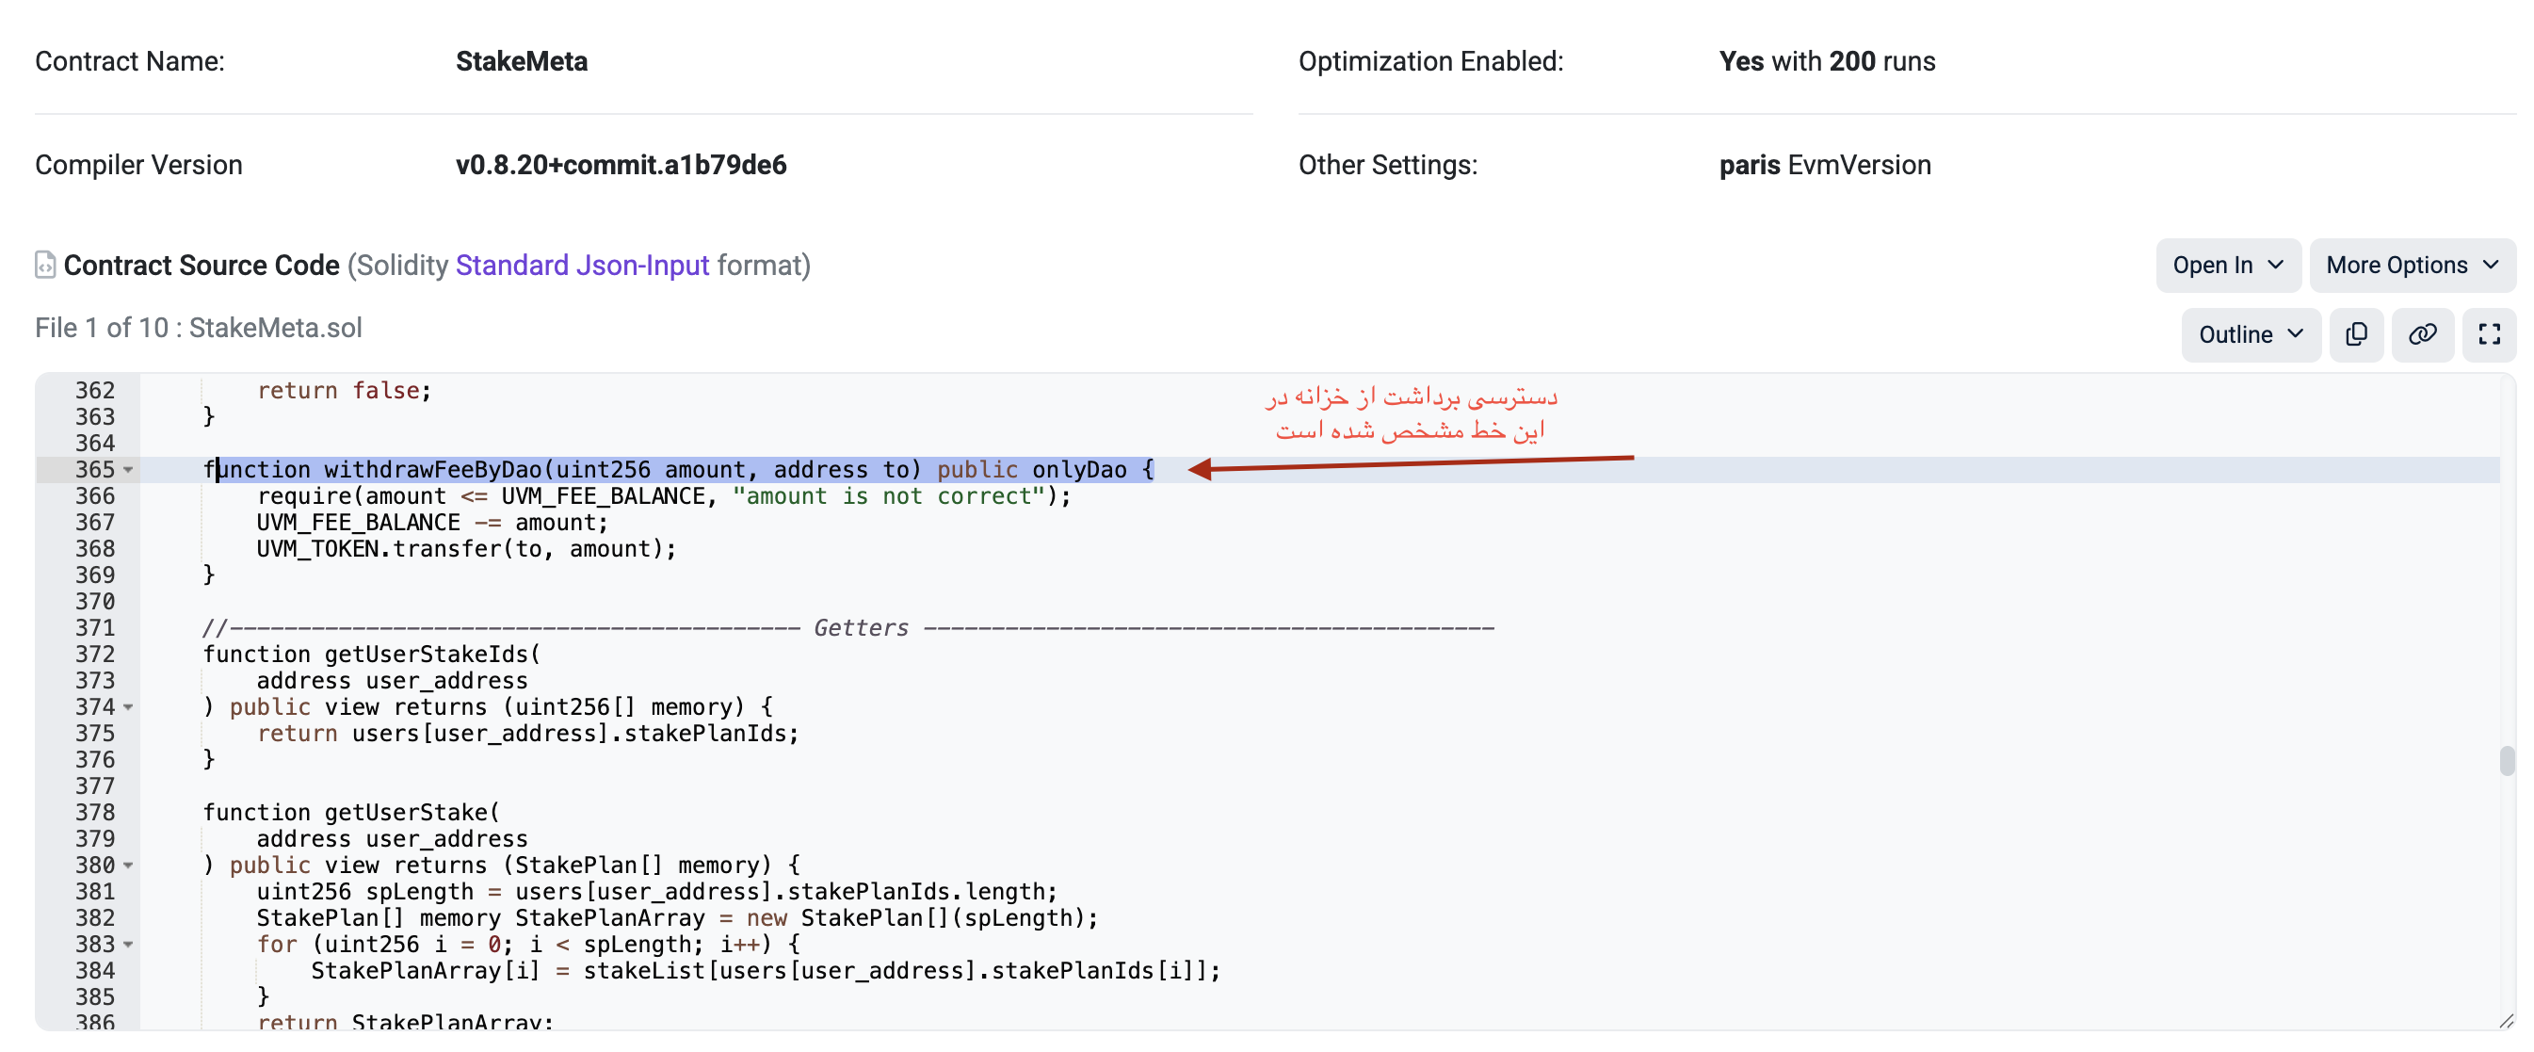The width and height of the screenshot is (2534, 1052).
Task: Click the contract source code file icon
Action: [45, 265]
